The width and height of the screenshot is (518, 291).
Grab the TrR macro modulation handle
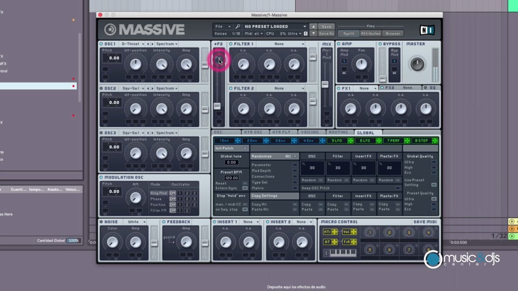(x=353, y=242)
